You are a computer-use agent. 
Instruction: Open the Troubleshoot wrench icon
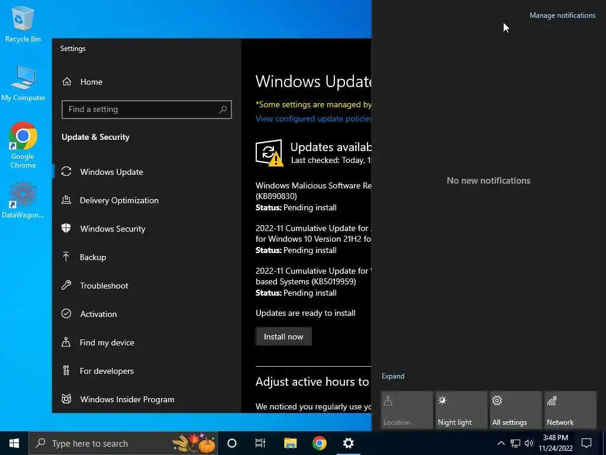pos(66,285)
